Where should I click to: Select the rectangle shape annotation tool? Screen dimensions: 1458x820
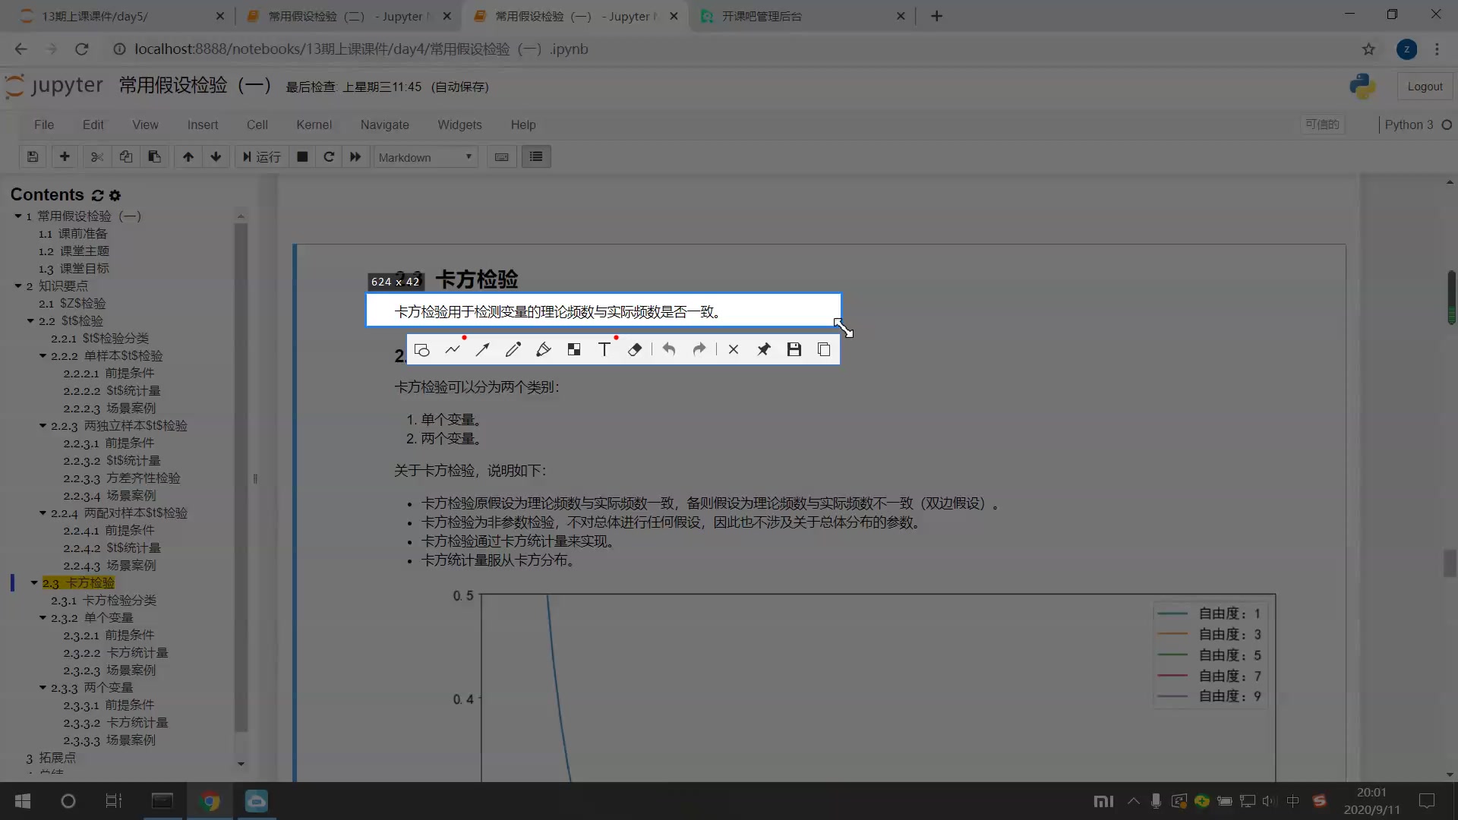(x=422, y=350)
